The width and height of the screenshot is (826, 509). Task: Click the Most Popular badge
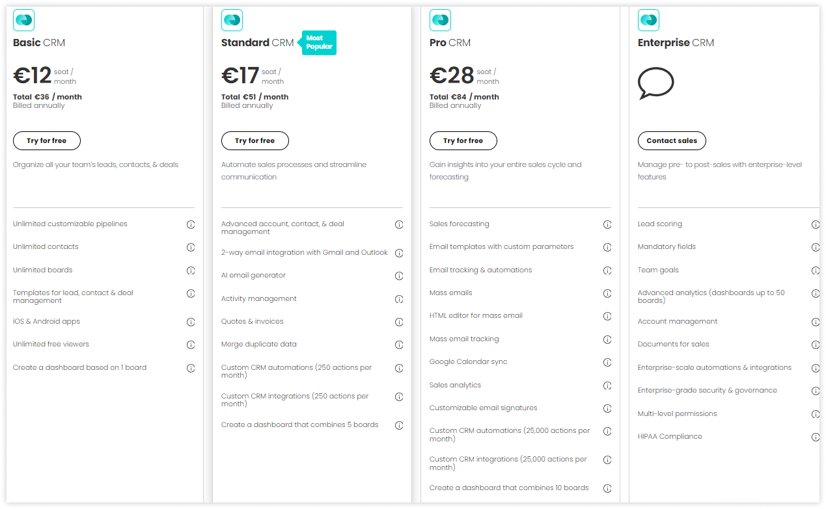click(318, 42)
